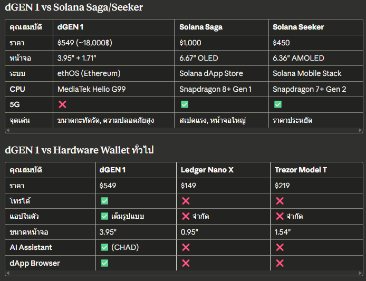Viewport: 366px width, 281px height.
Task: Click the green checkmark next to เต็มรูปแบบ
Action: pos(104,216)
